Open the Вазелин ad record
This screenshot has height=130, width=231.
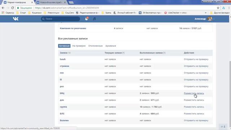[x=64, y=120]
